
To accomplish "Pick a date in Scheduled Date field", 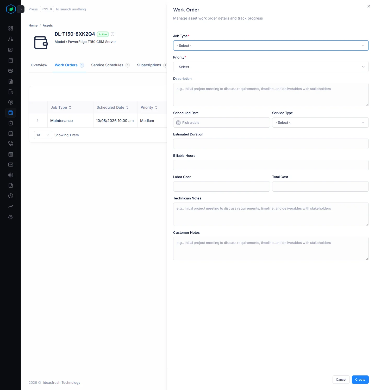I will 222,122.
